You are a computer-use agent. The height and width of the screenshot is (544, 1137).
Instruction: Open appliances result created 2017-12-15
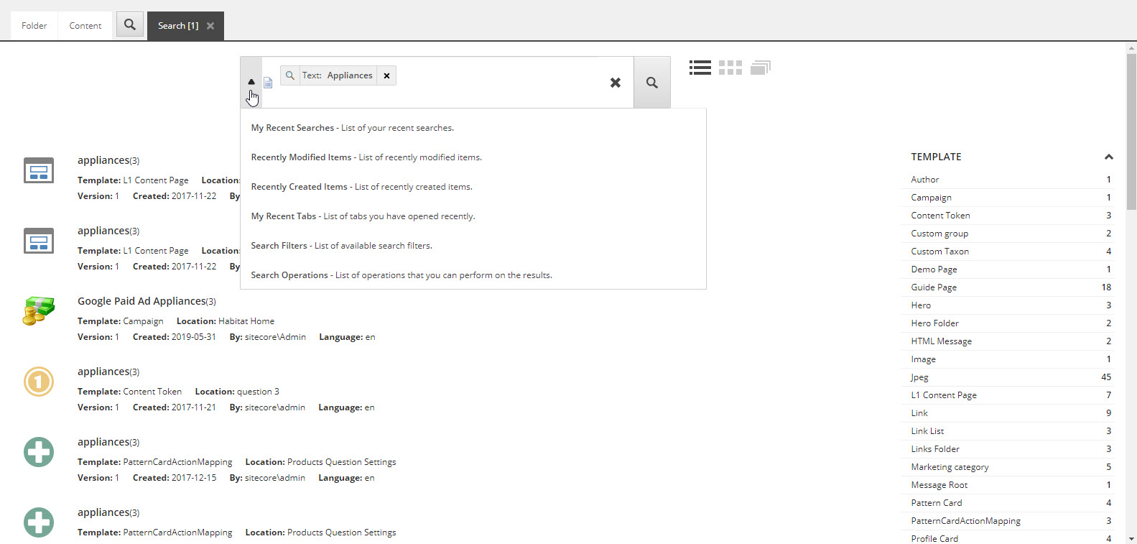(x=108, y=442)
